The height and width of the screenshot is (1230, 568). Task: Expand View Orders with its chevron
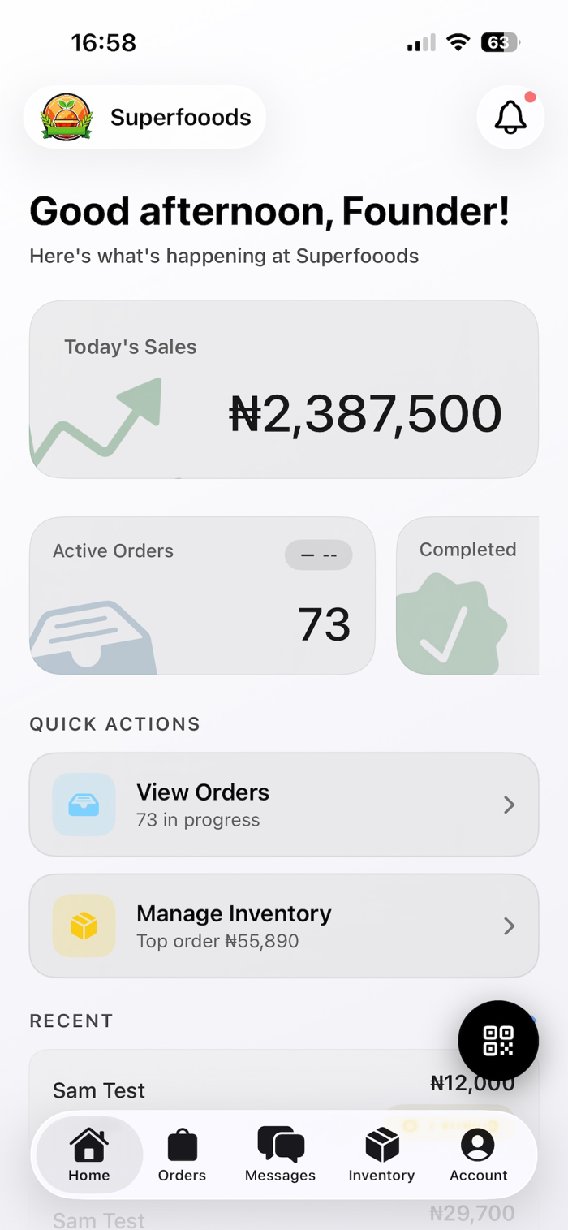pos(509,805)
